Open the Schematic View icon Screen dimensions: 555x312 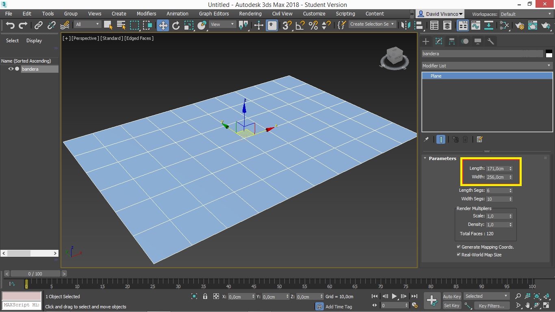pos(489,25)
